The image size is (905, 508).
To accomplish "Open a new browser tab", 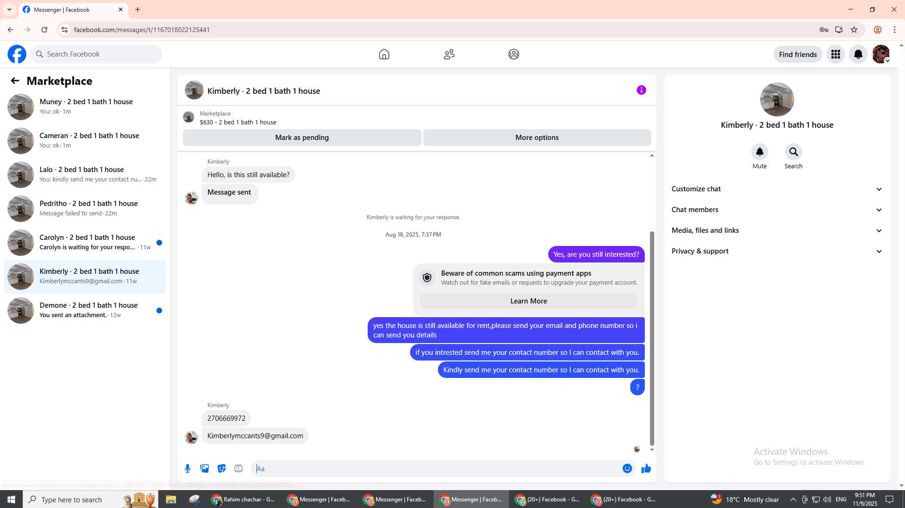I will pos(138,9).
